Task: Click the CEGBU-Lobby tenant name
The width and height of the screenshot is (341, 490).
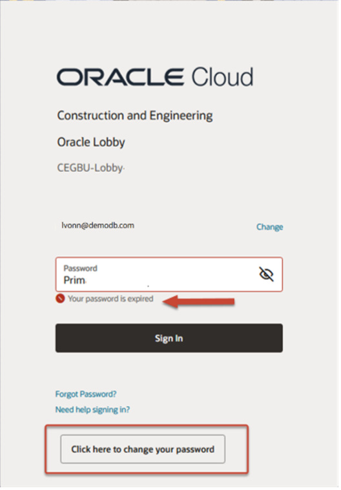Action: (90, 168)
